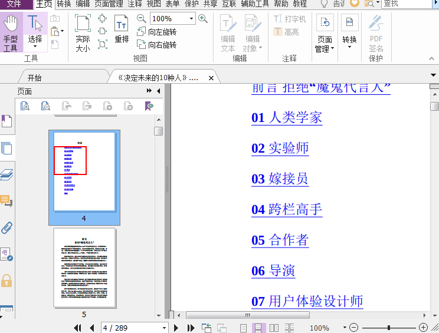This screenshot has height=333, width=439.
Task: Open link 01 人类学家
Action: [287, 117]
